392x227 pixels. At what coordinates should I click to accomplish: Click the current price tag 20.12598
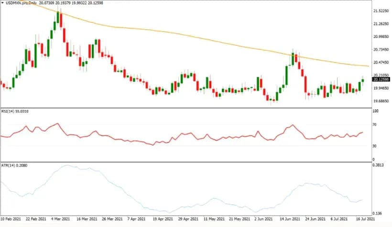[381, 79]
